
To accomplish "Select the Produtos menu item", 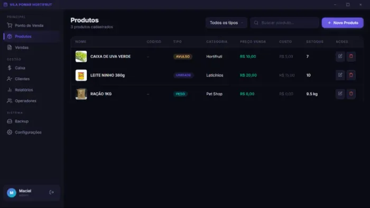I will [x=32, y=36].
